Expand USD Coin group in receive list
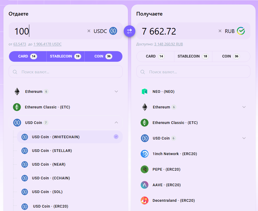This screenshot has height=211, width=258. [x=244, y=138]
